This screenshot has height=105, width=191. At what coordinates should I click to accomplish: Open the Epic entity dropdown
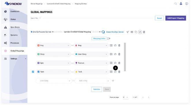53,63
